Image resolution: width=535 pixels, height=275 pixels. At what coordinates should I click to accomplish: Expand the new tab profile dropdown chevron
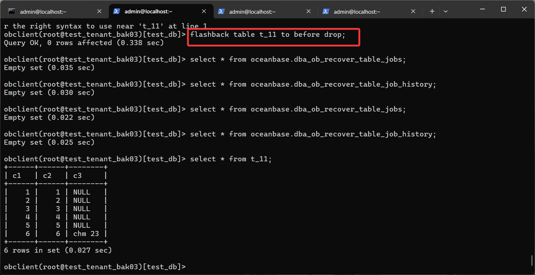click(x=446, y=11)
